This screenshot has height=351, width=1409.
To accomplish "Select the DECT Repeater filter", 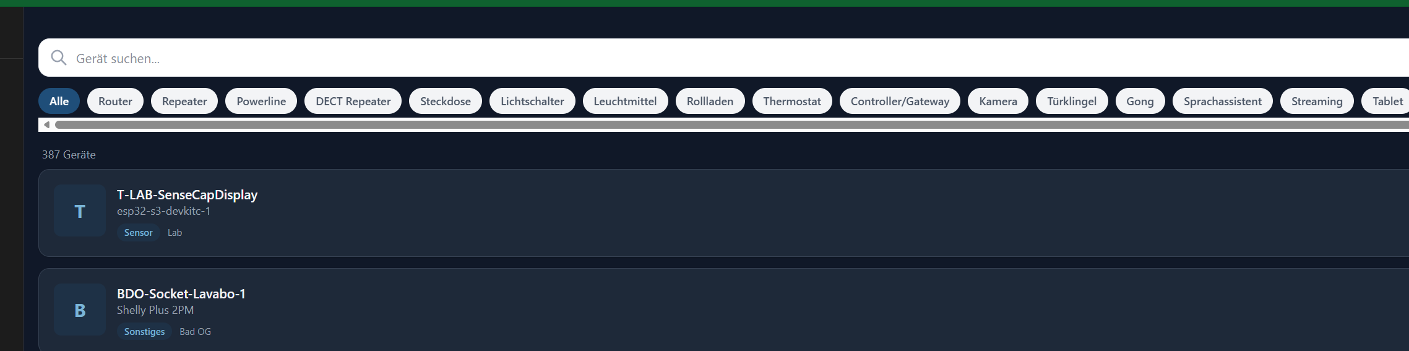I will tap(353, 102).
